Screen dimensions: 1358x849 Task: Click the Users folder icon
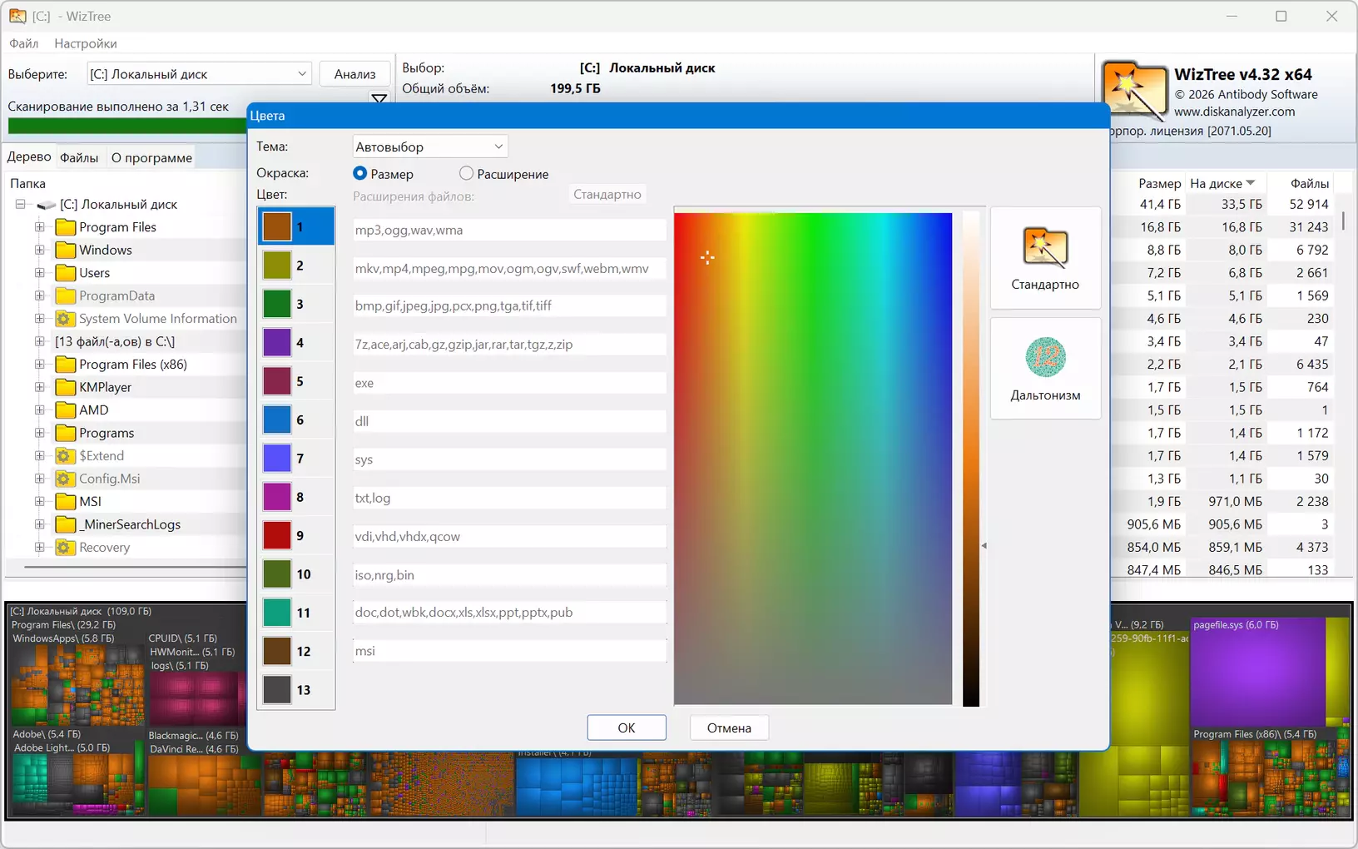(66, 273)
